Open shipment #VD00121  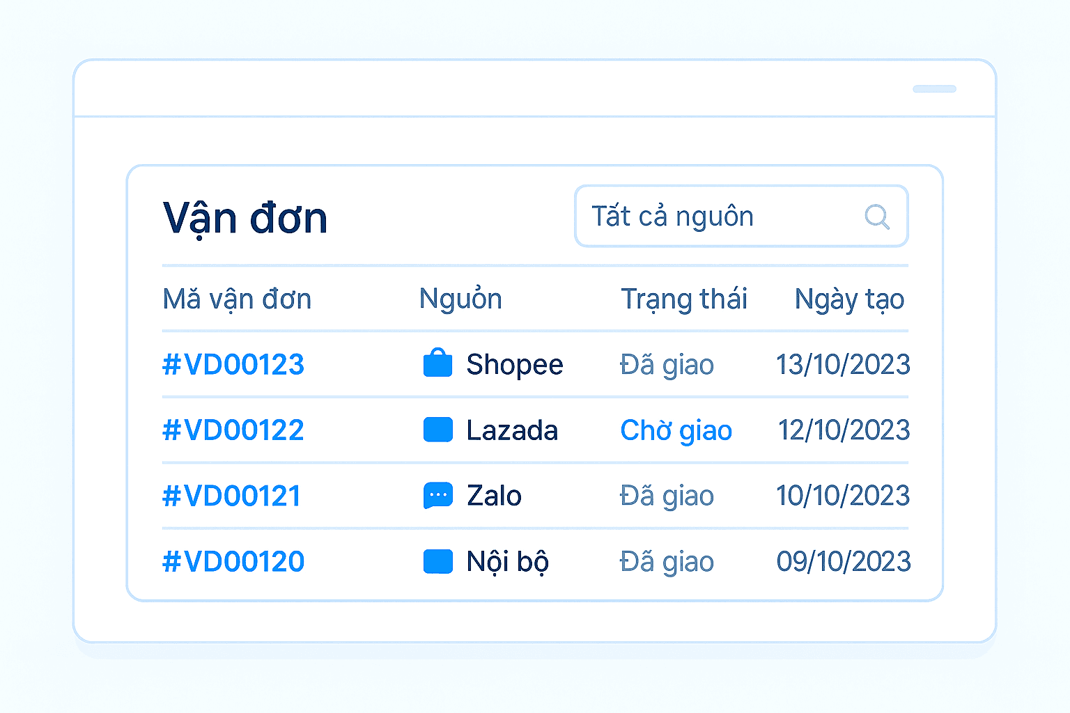[231, 495]
